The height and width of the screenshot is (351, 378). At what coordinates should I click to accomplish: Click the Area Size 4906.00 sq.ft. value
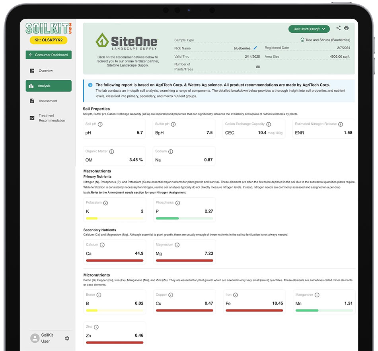340,57
